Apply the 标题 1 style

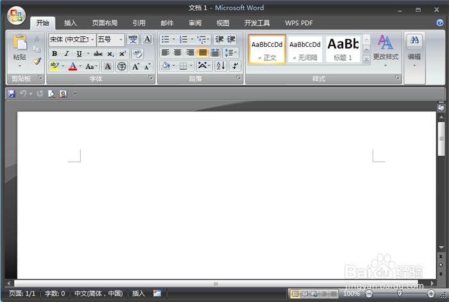click(x=343, y=49)
